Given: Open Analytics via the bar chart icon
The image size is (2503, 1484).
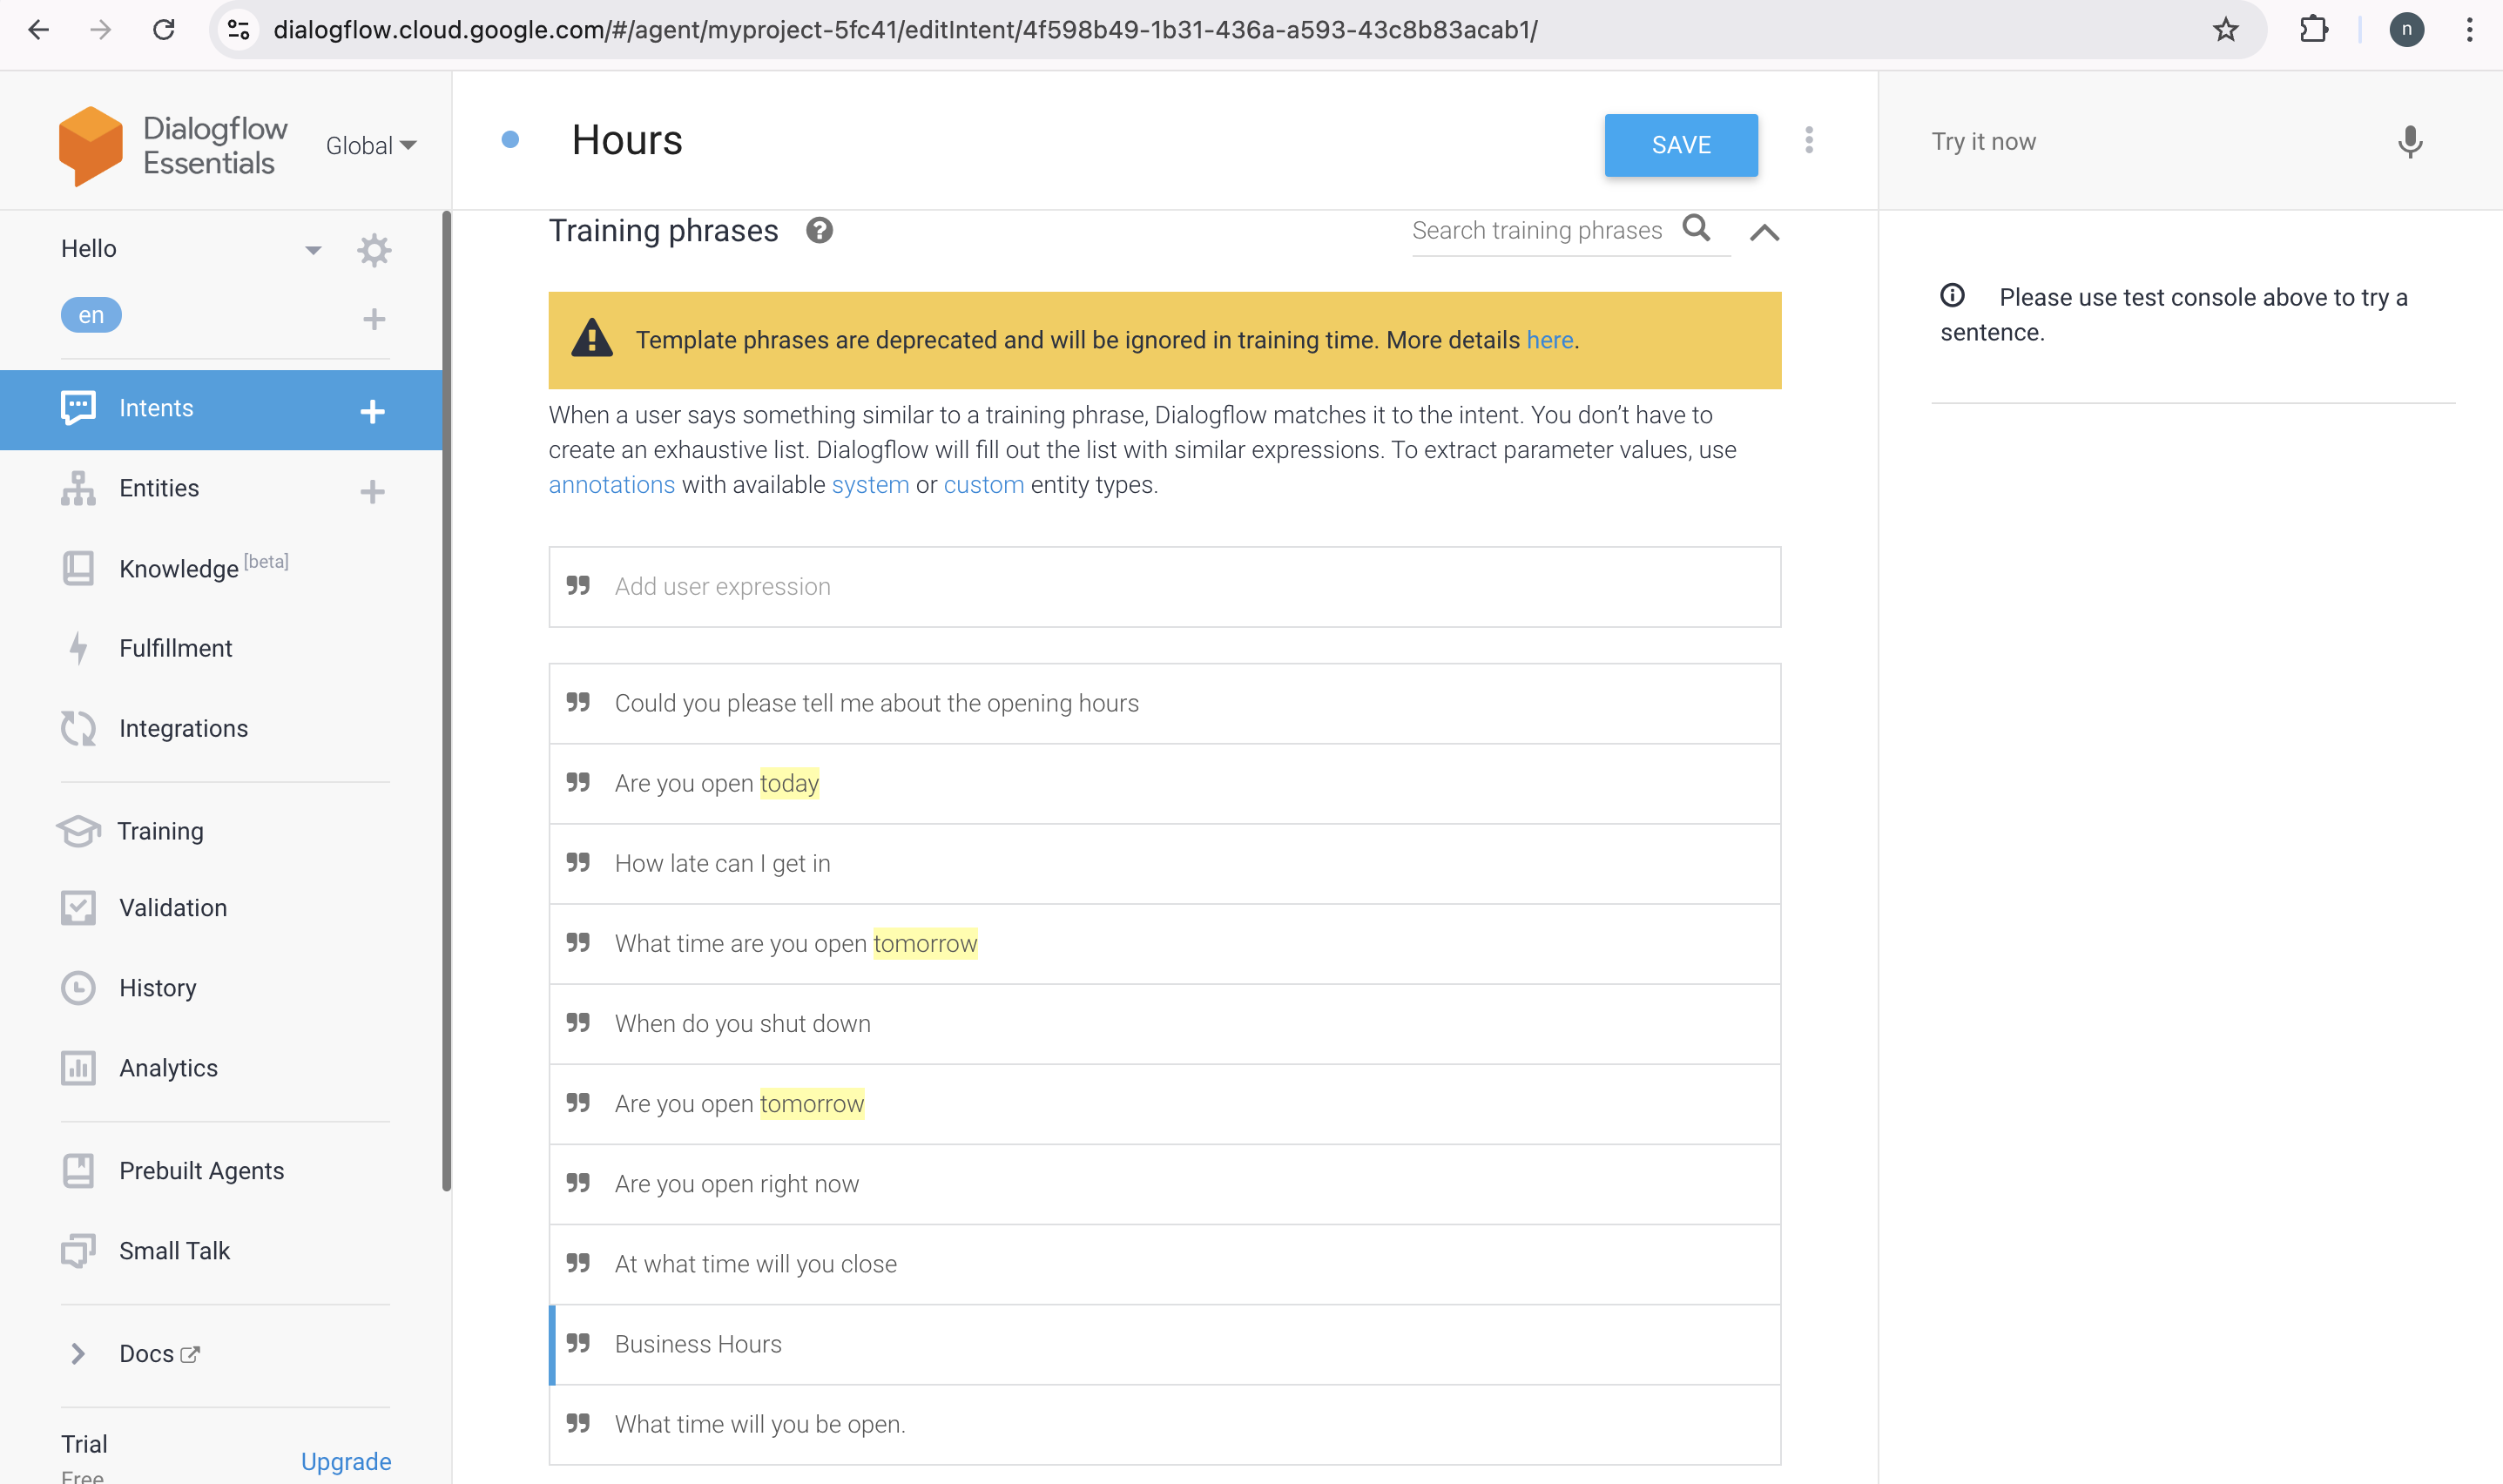Looking at the screenshot, I should (x=78, y=1068).
